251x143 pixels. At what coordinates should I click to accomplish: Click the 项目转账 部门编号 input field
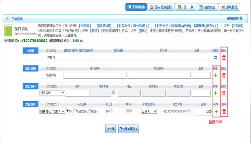tap(95, 75)
